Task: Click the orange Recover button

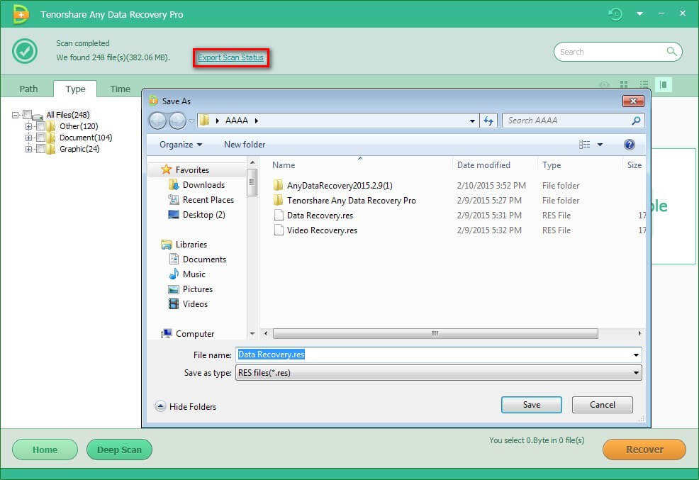Action: [x=644, y=450]
